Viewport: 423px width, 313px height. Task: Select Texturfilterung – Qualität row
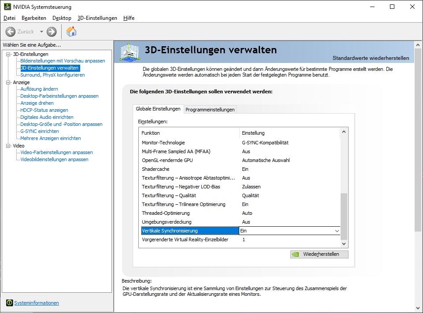click(x=241, y=195)
